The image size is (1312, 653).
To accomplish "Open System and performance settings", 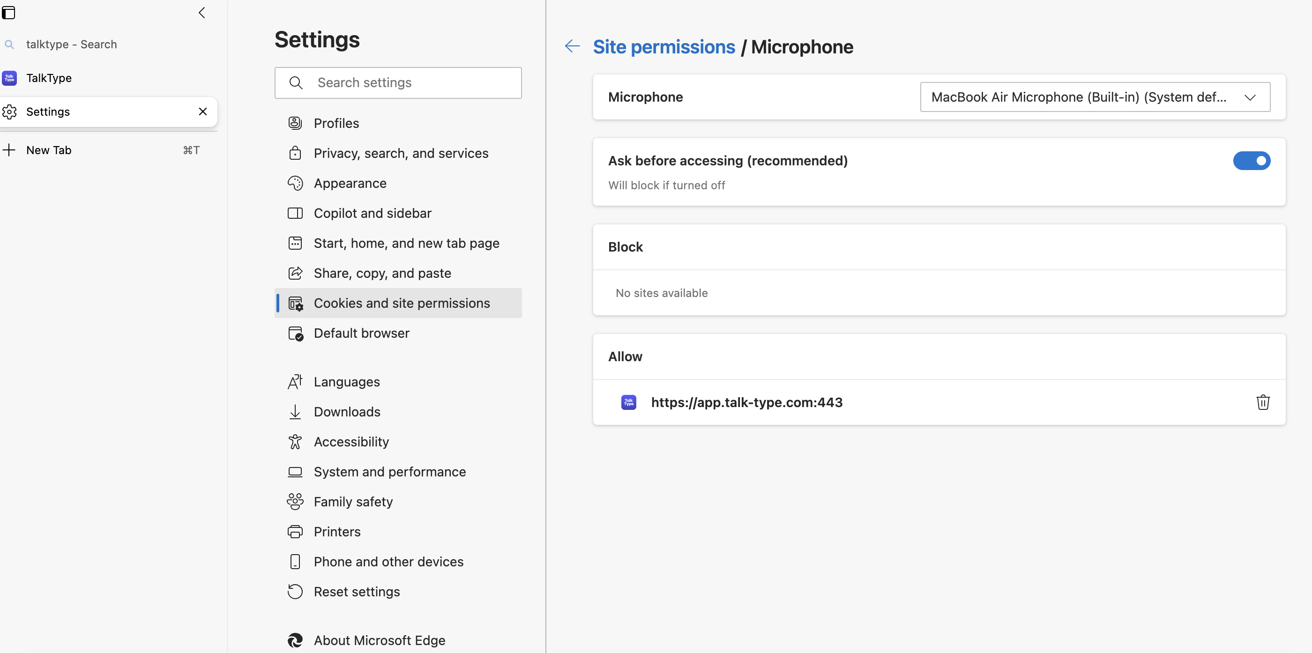I will [x=398, y=472].
